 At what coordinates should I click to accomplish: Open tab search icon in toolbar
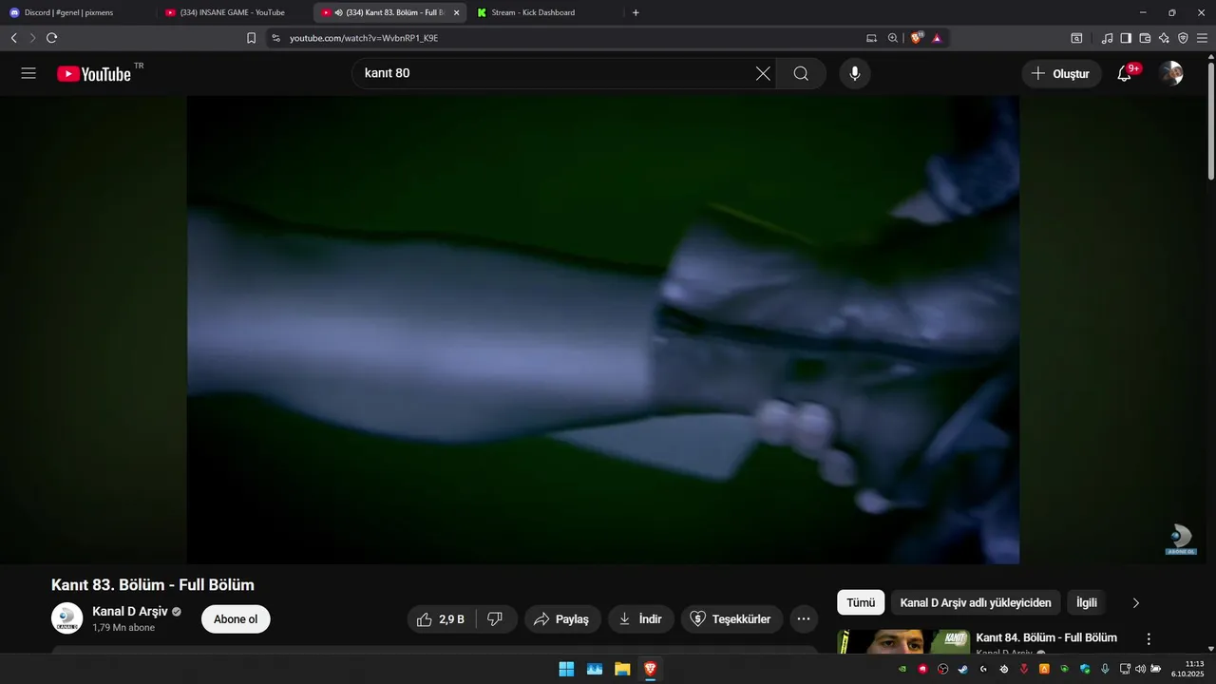point(1076,38)
